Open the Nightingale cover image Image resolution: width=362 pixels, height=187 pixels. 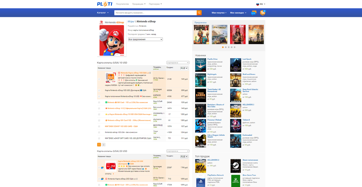201,80
